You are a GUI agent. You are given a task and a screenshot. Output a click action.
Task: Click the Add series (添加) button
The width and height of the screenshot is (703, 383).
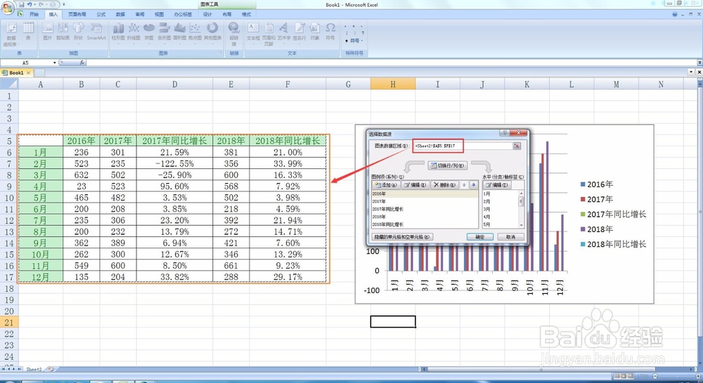click(x=385, y=184)
